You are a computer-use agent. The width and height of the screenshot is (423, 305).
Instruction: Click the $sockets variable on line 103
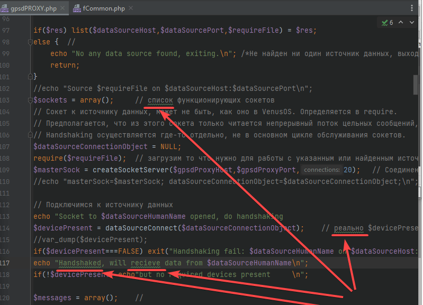(50, 100)
